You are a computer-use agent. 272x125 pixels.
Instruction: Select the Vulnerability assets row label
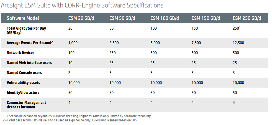click(x=24, y=83)
